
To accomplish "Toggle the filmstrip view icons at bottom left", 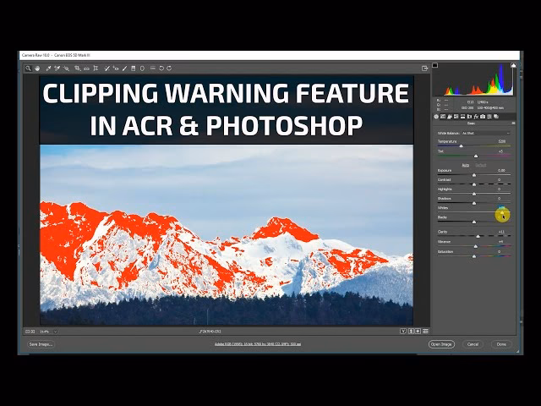I will click(x=30, y=332).
